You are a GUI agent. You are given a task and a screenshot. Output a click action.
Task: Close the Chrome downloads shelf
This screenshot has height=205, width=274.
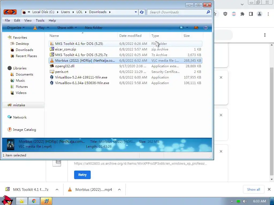coord(269,189)
